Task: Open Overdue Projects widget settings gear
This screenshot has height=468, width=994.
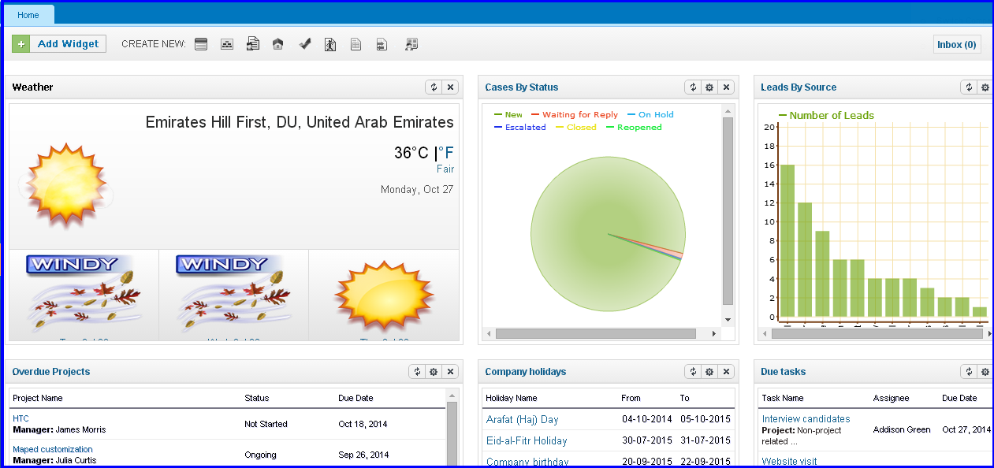Action: point(434,372)
